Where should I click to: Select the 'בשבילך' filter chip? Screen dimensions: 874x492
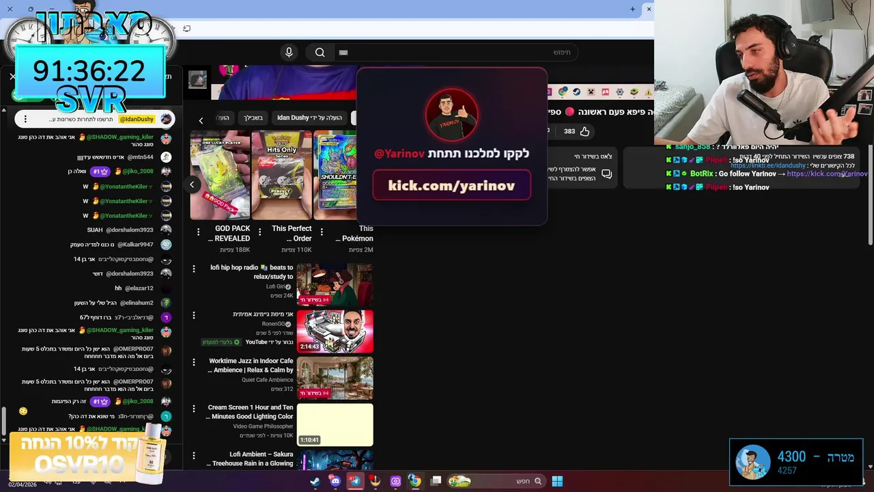coord(253,118)
